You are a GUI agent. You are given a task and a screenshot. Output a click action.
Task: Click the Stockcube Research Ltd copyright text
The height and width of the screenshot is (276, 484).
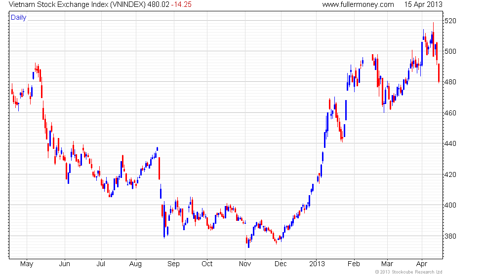point(409,272)
